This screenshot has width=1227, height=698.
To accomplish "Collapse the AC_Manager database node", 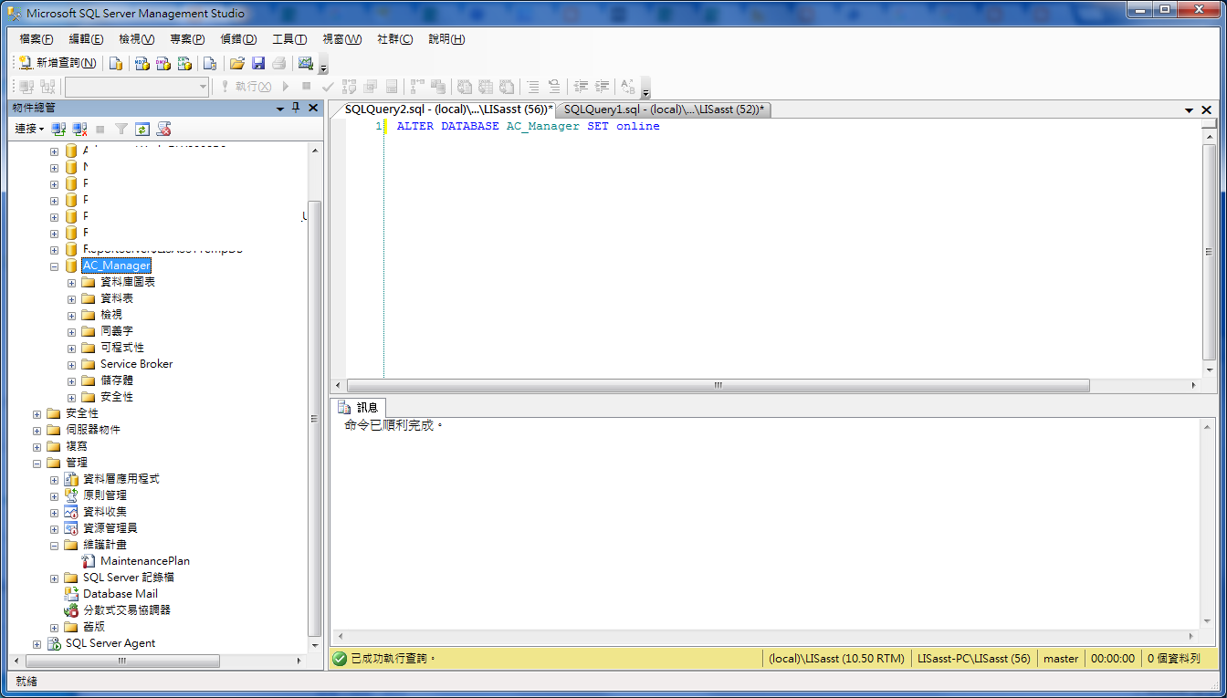I will (54, 266).
